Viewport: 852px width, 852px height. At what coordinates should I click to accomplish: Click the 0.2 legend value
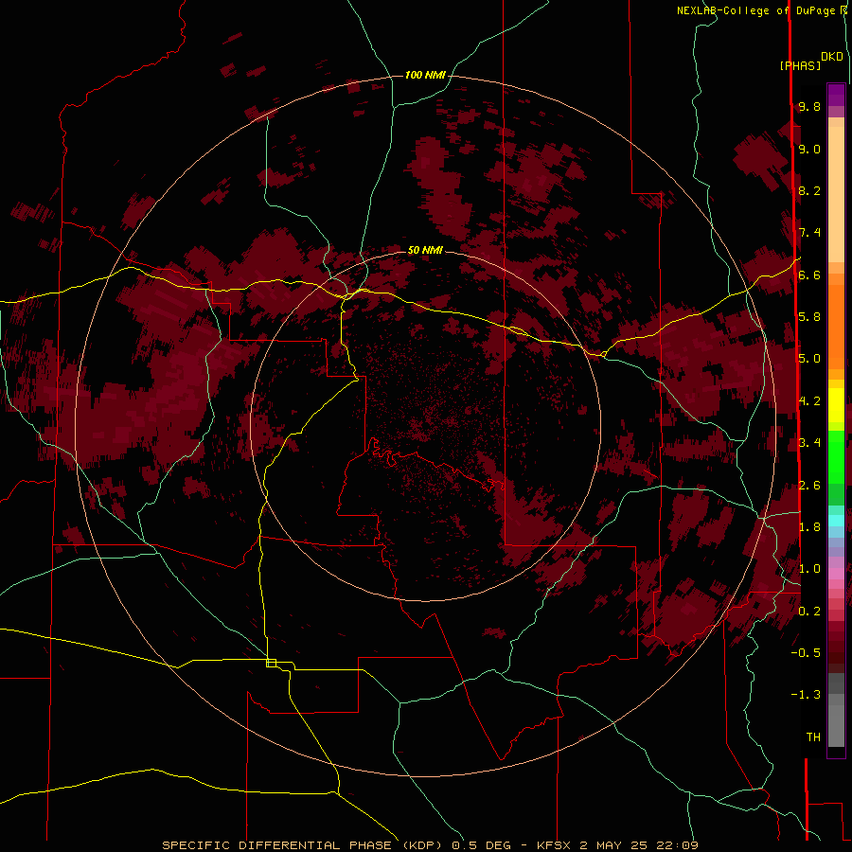[x=809, y=611]
